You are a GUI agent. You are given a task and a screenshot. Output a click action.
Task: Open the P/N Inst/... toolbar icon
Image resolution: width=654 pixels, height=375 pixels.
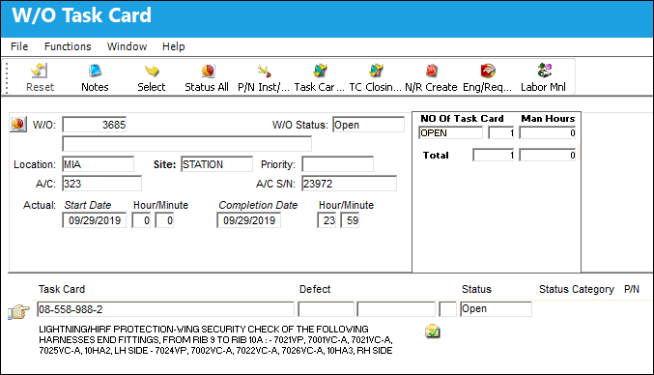tap(264, 71)
